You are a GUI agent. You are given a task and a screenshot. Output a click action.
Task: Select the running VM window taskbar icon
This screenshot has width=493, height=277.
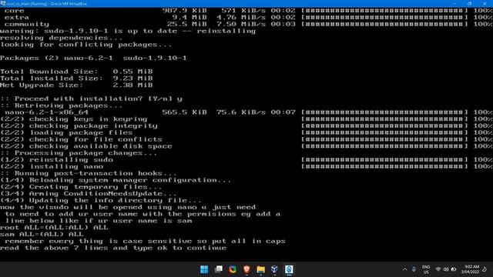(289, 269)
